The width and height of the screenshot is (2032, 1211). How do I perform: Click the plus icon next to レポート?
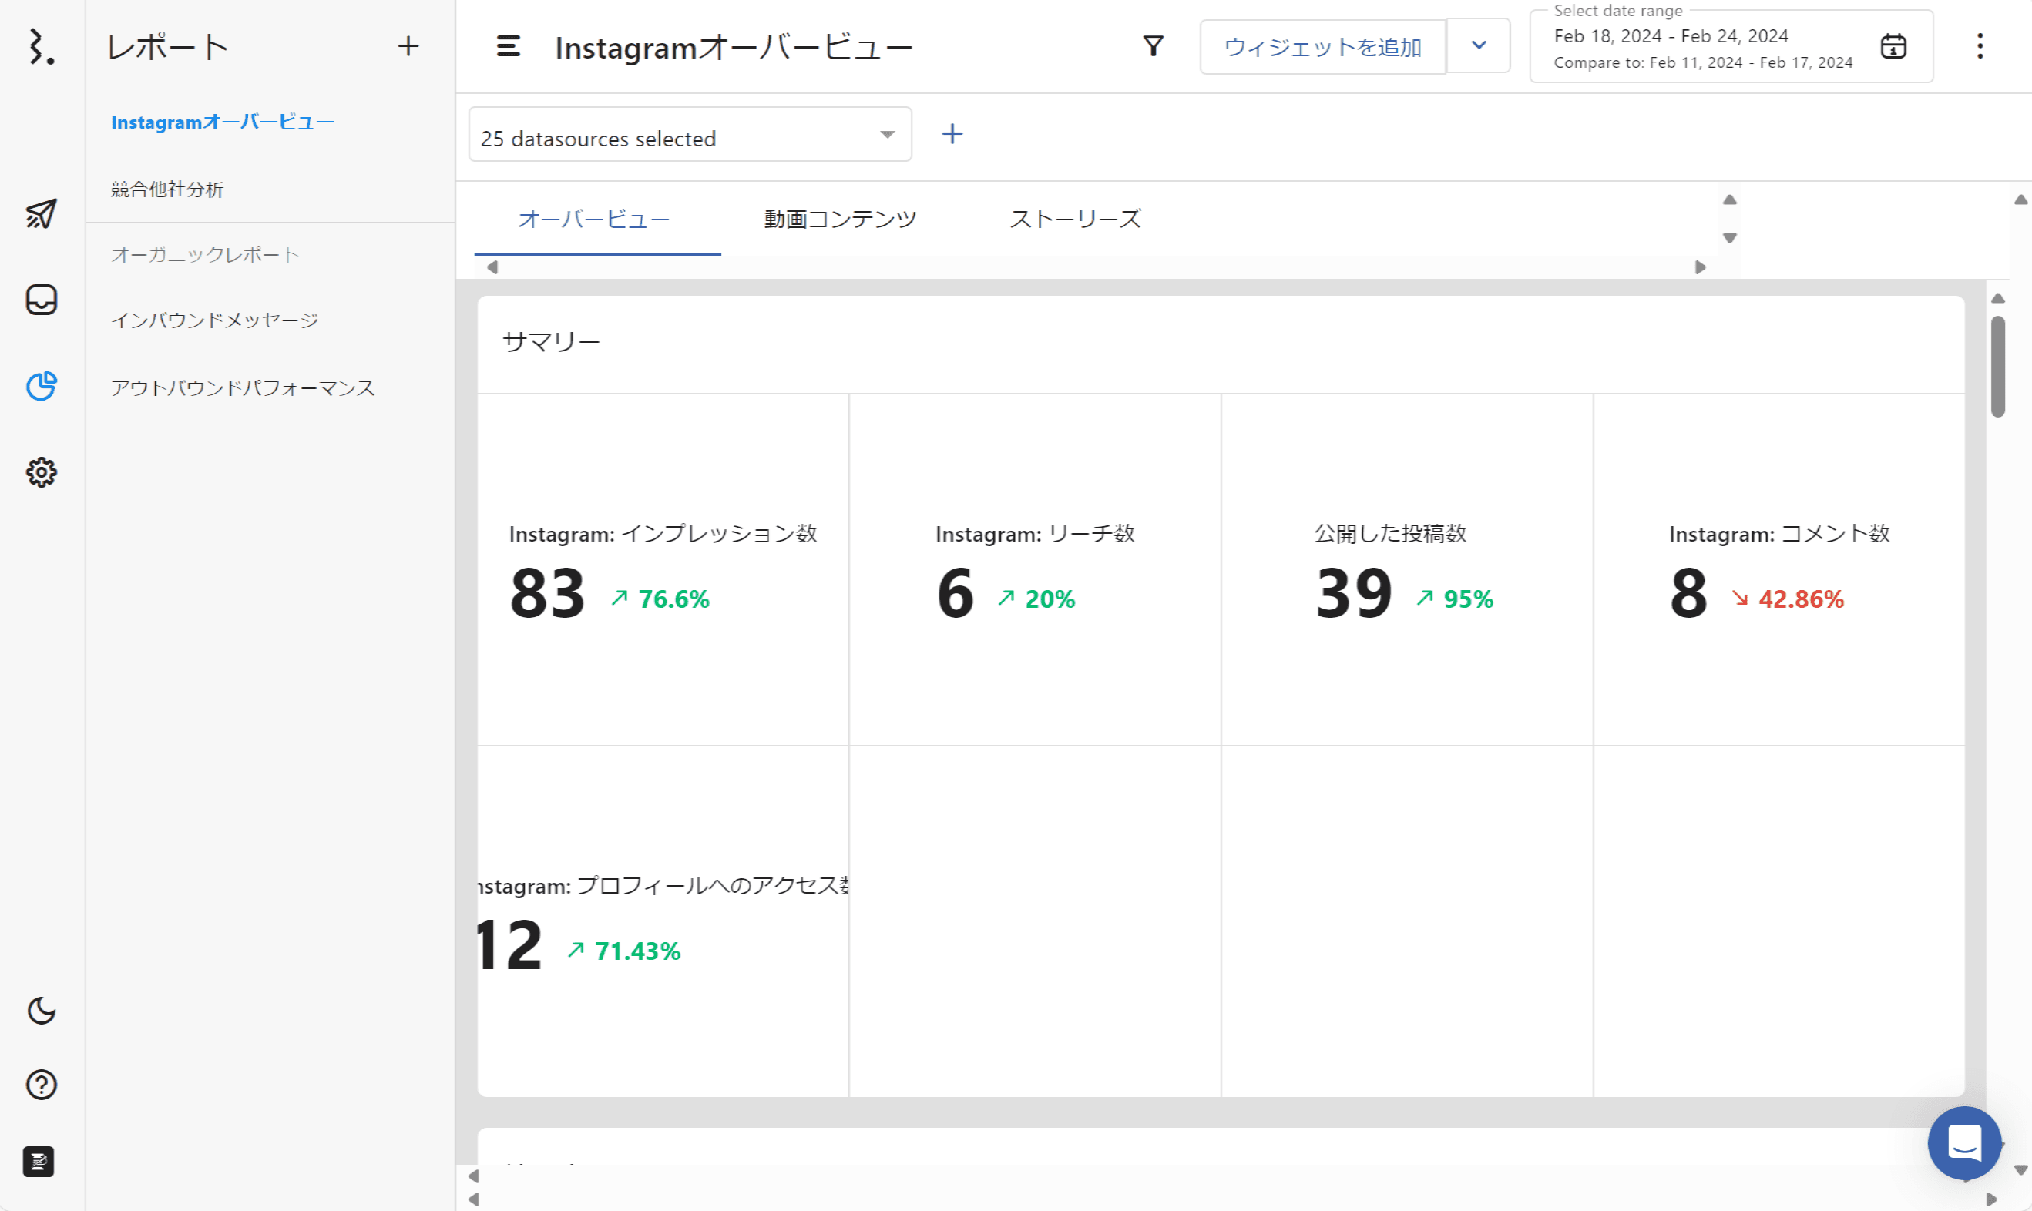408,46
